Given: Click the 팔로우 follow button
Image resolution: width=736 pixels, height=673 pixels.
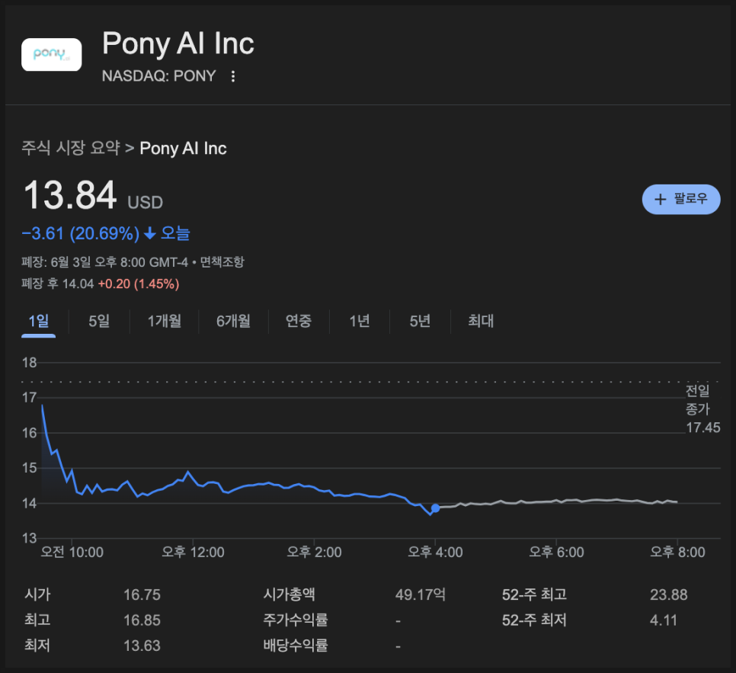Looking at the screenshot, I should (x=681, y=199).
